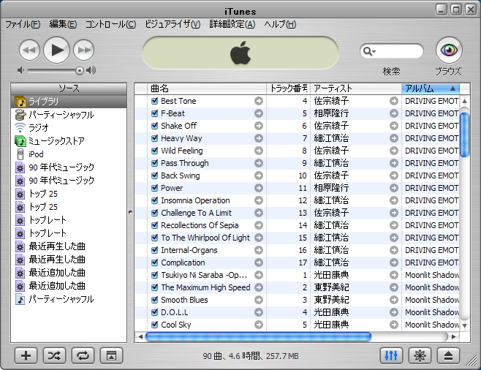Screen dimensions: 481x370
Task: Sort by the トラック番号 column header
Action: click(288, 88)
